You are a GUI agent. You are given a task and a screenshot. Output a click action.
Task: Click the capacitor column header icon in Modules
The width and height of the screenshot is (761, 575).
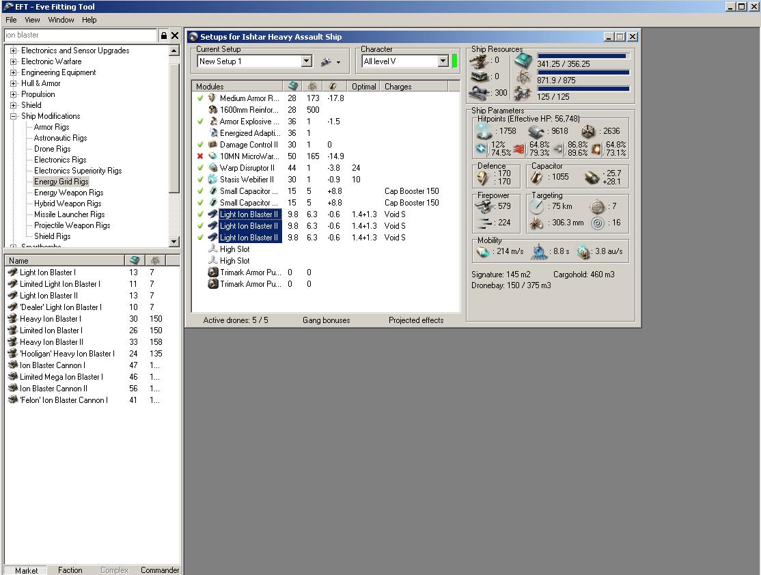[x=333, y=86]
